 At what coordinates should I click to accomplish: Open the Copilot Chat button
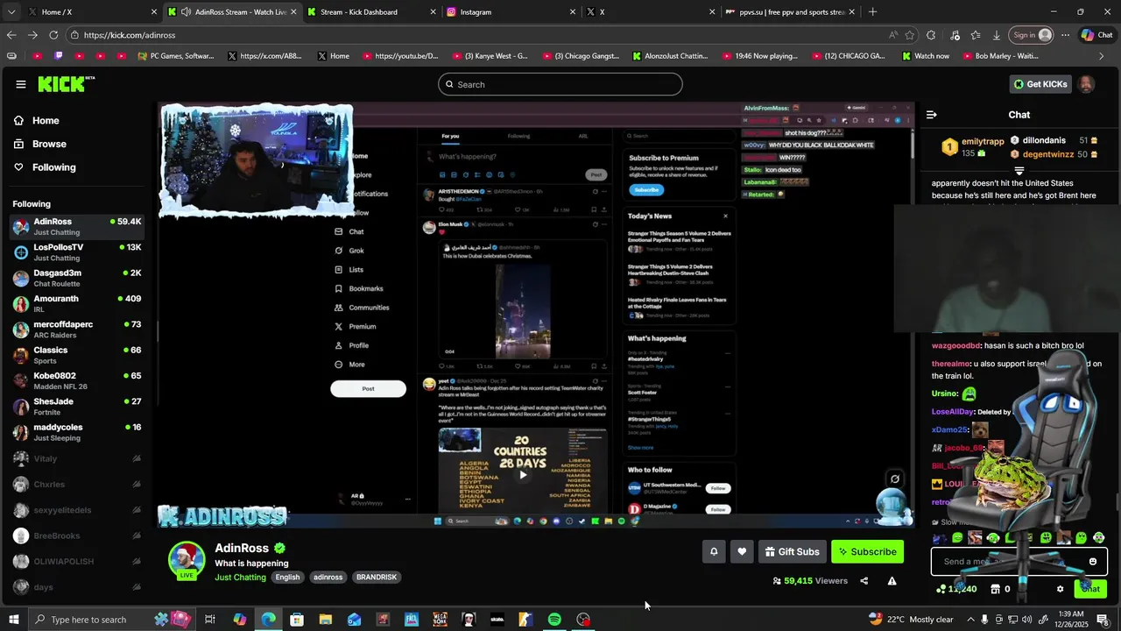click(x=1096, y=35)
